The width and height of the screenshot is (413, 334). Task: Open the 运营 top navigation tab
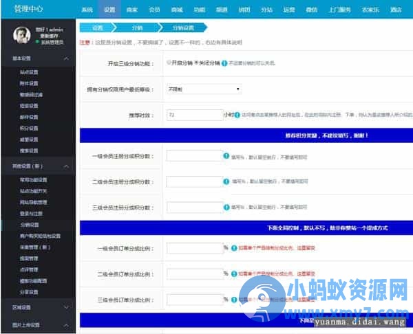[289, 10]
